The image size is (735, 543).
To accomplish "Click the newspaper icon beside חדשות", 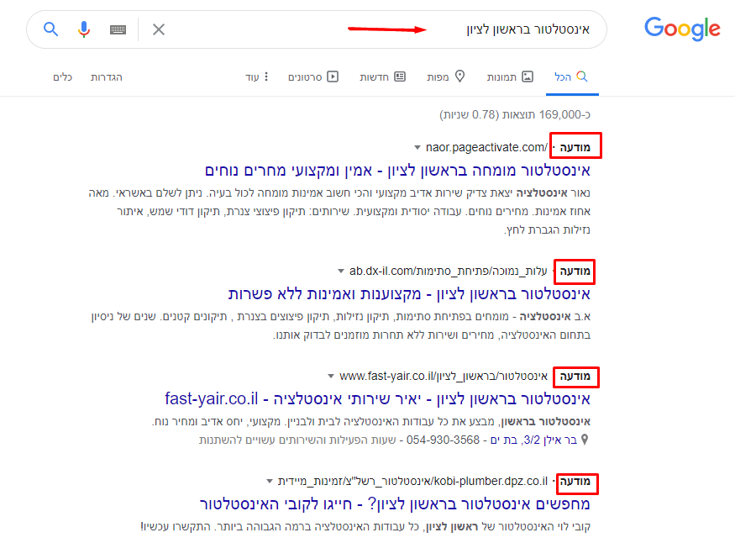I will point(400,76).
